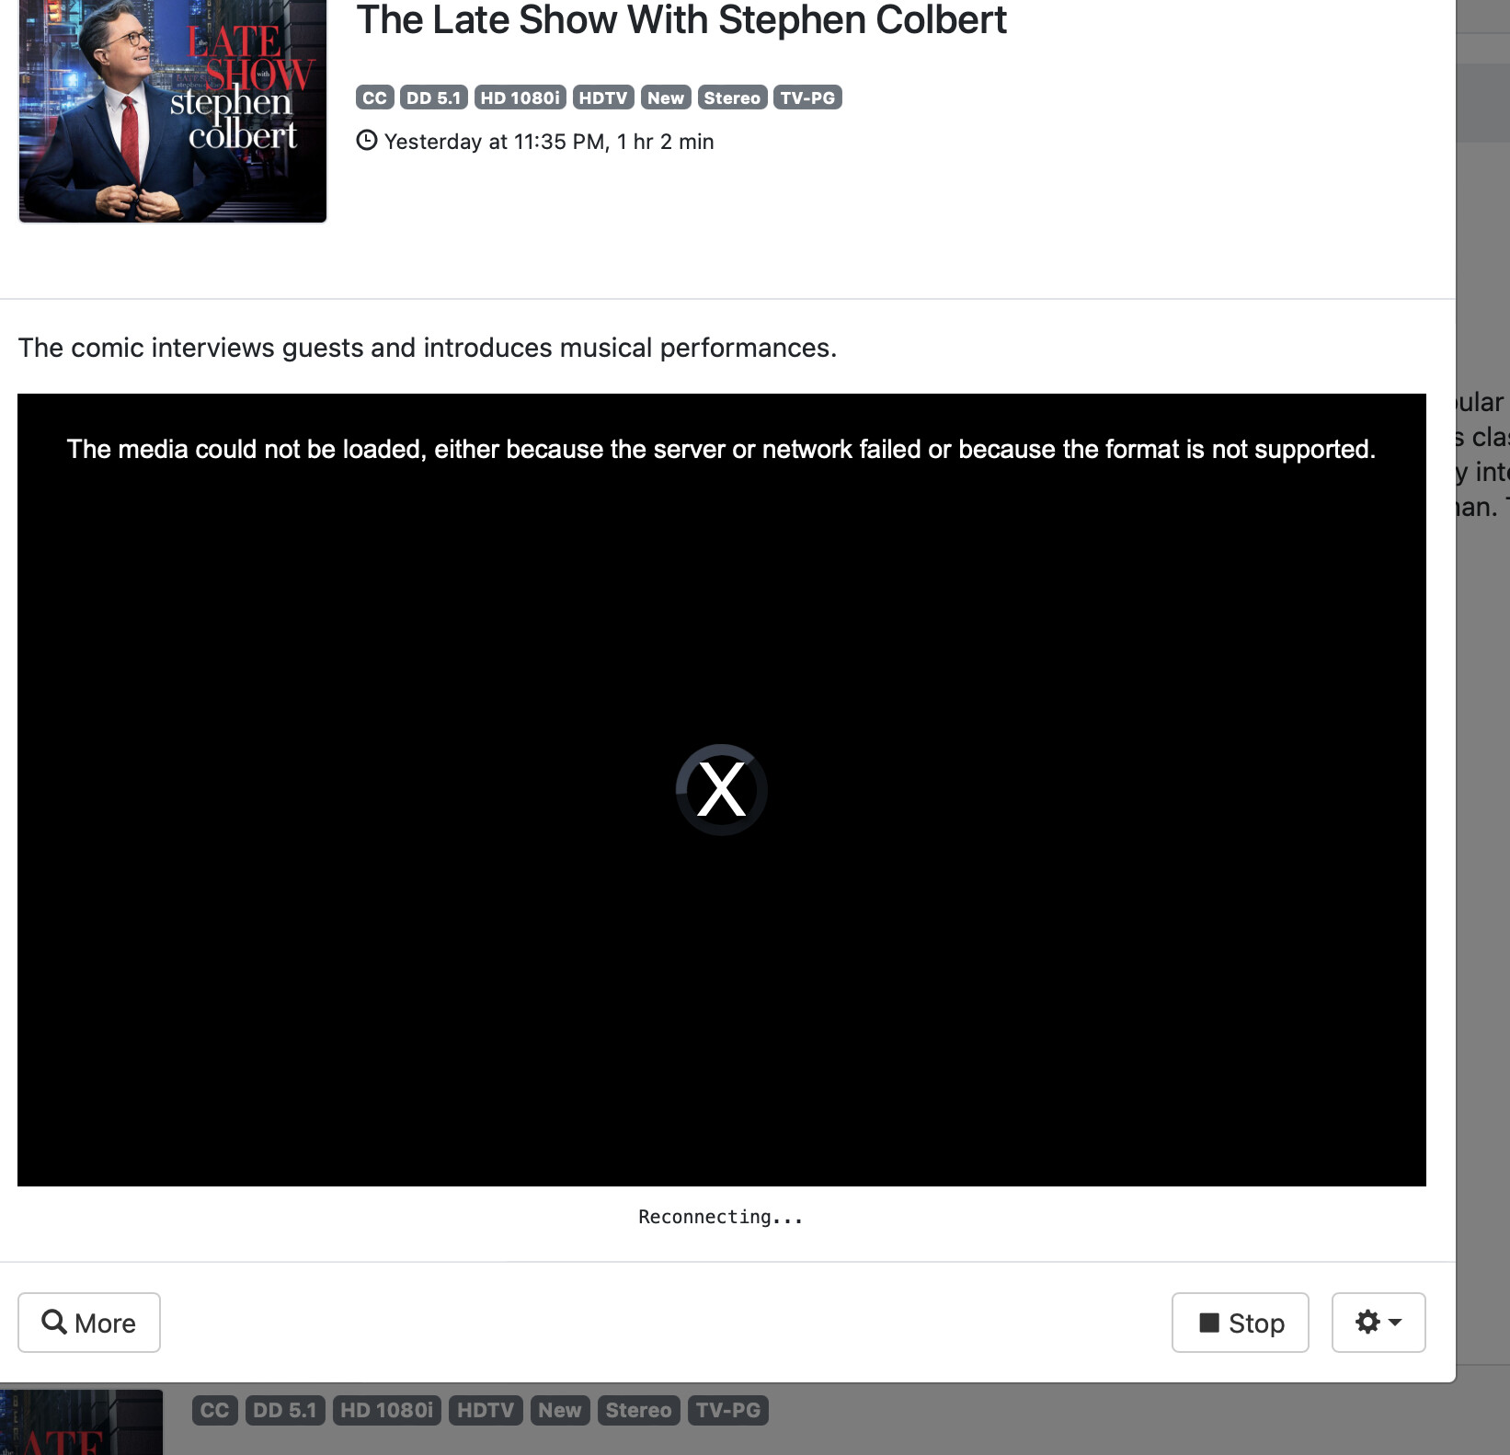Click the X error icon in video player
This screenshot has width=1510, height=1455.
click(x=721, y=789)
